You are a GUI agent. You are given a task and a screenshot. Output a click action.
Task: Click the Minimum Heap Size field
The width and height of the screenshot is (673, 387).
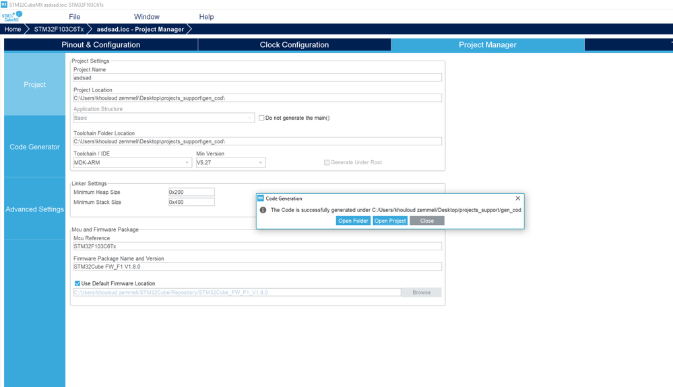tap(191, 192)
